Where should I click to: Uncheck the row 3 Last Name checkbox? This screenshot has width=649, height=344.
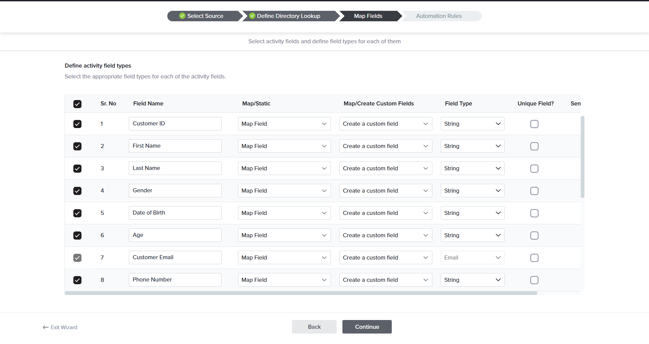tap(77, 169)
